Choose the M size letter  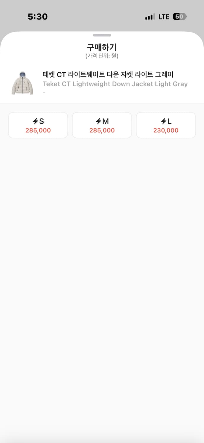(x=106, y=121)
